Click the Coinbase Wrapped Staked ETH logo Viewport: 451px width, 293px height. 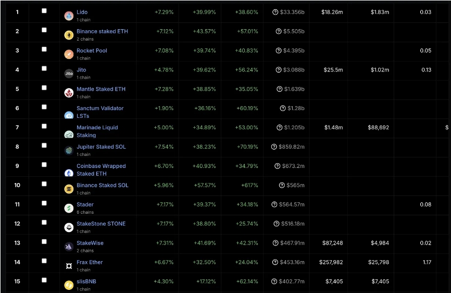(x=69, y=173)
